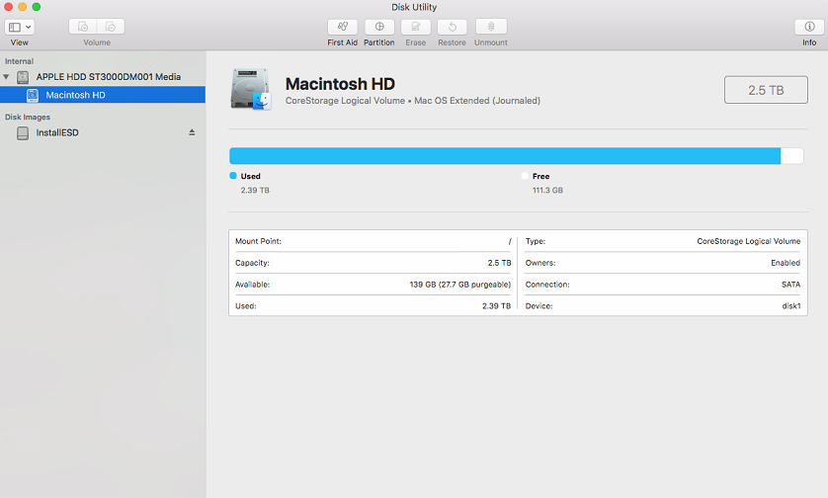Screen dimensions: 828x498
Task: Click the Restore toolbar icon
Action: 452,27
